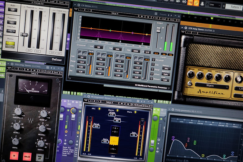Open the Amp Type Warm dropdown
This screenshot has height=162, width=243.
pyautogui.click(x=212, y=86)
